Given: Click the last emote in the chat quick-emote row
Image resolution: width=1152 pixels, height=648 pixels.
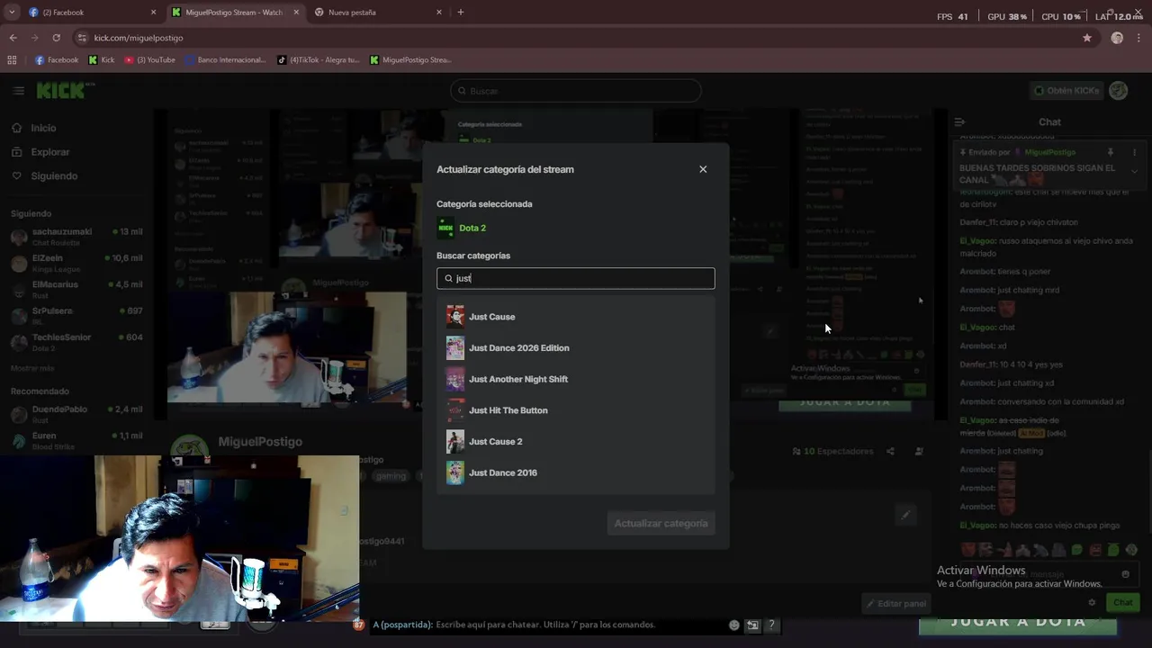Looking at the screenshot, I should [1131, 550].
